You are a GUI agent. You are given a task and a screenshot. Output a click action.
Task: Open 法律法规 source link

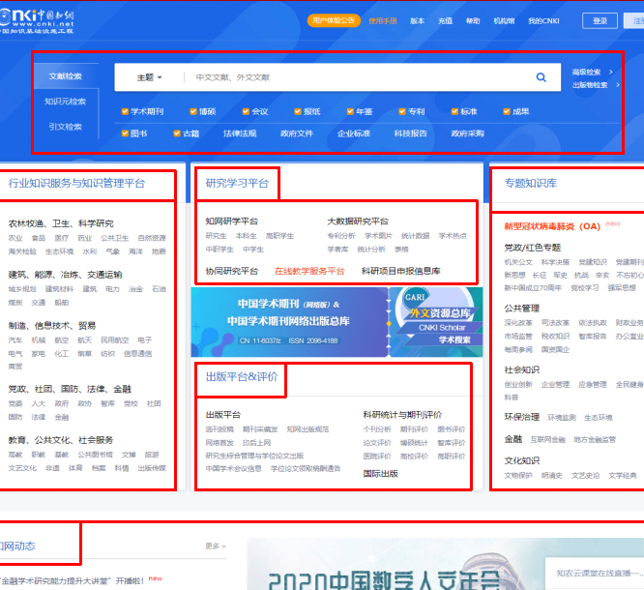coord(240,133)
